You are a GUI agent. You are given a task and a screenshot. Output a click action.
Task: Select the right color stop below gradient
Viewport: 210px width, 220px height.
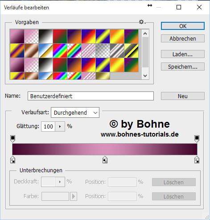coord(197,160)
